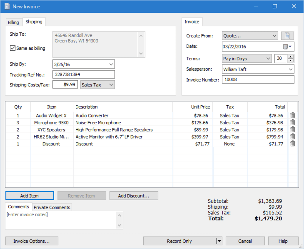
Task: Click the Add Discount button
Action: pyautogui.click(x=134, y=195)
